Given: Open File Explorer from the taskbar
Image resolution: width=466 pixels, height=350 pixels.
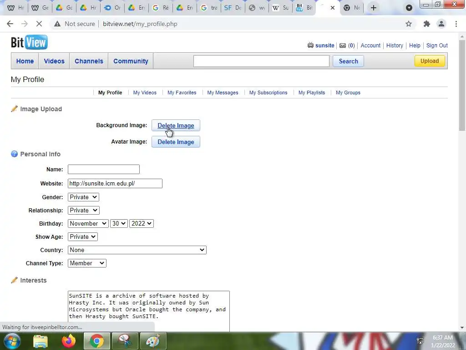Looking at the screenshot, I should [x=41, y=341].
